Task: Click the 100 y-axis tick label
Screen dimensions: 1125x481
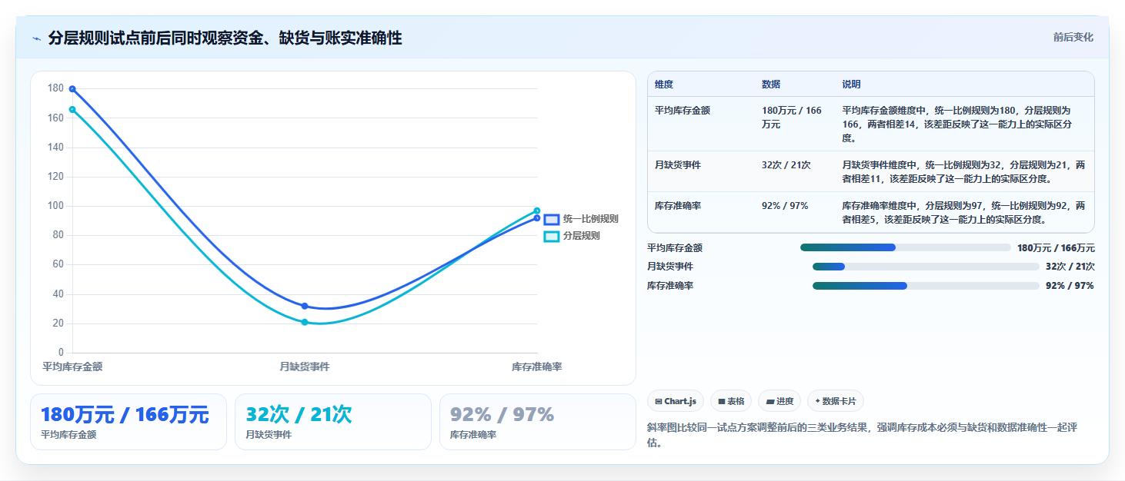Action: pyautogui.click(x=55, y=206)
